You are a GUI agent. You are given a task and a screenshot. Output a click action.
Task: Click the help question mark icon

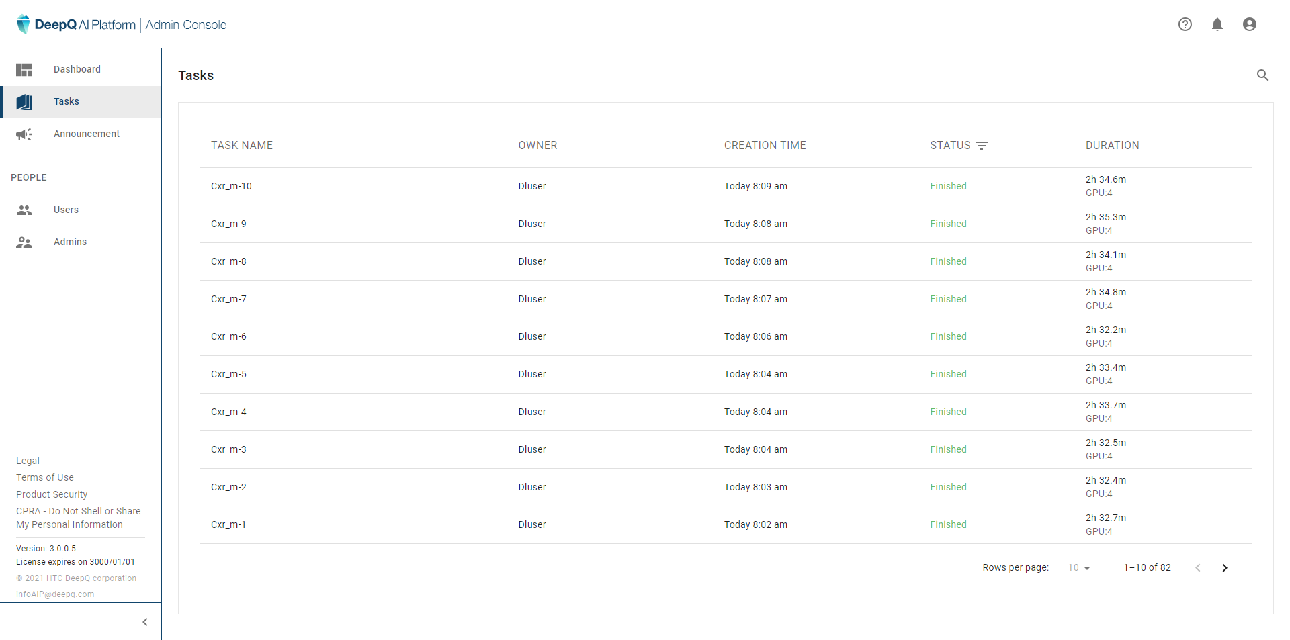(1185, 24)
